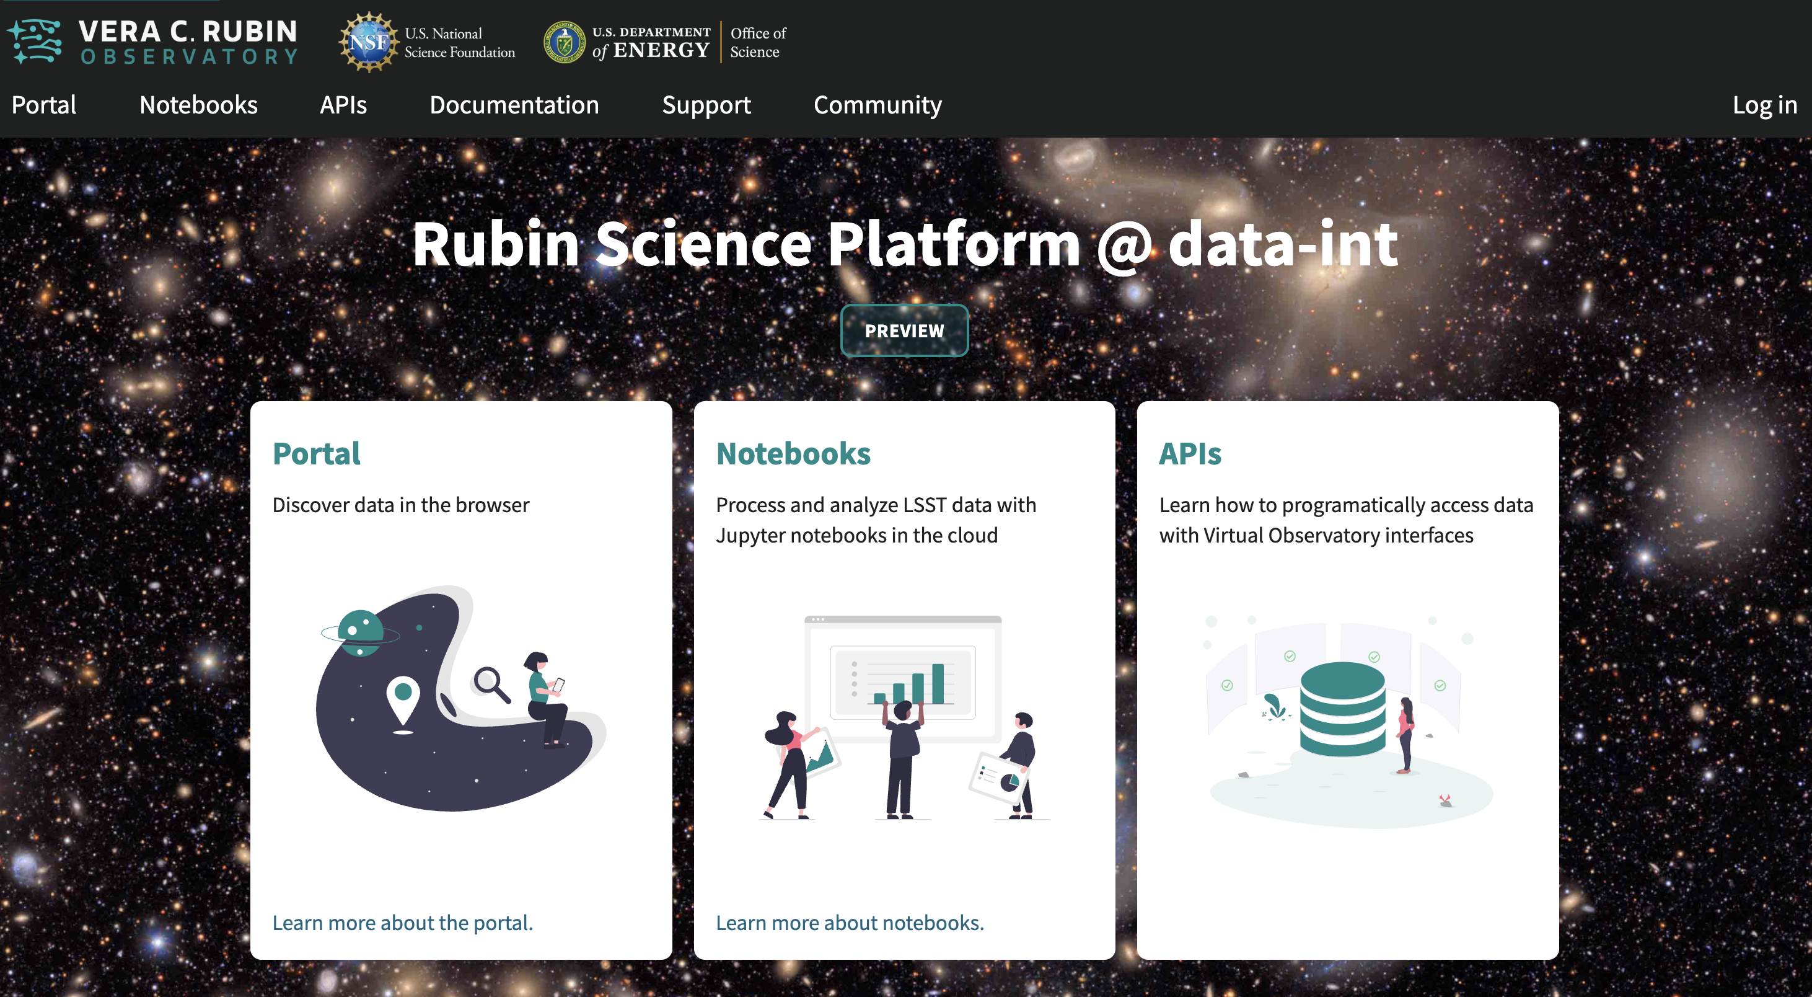Image resolution: width=1812 pixels, height=997 pixels.
Task: Click the Portal space illustration
Action: [460, 699]
